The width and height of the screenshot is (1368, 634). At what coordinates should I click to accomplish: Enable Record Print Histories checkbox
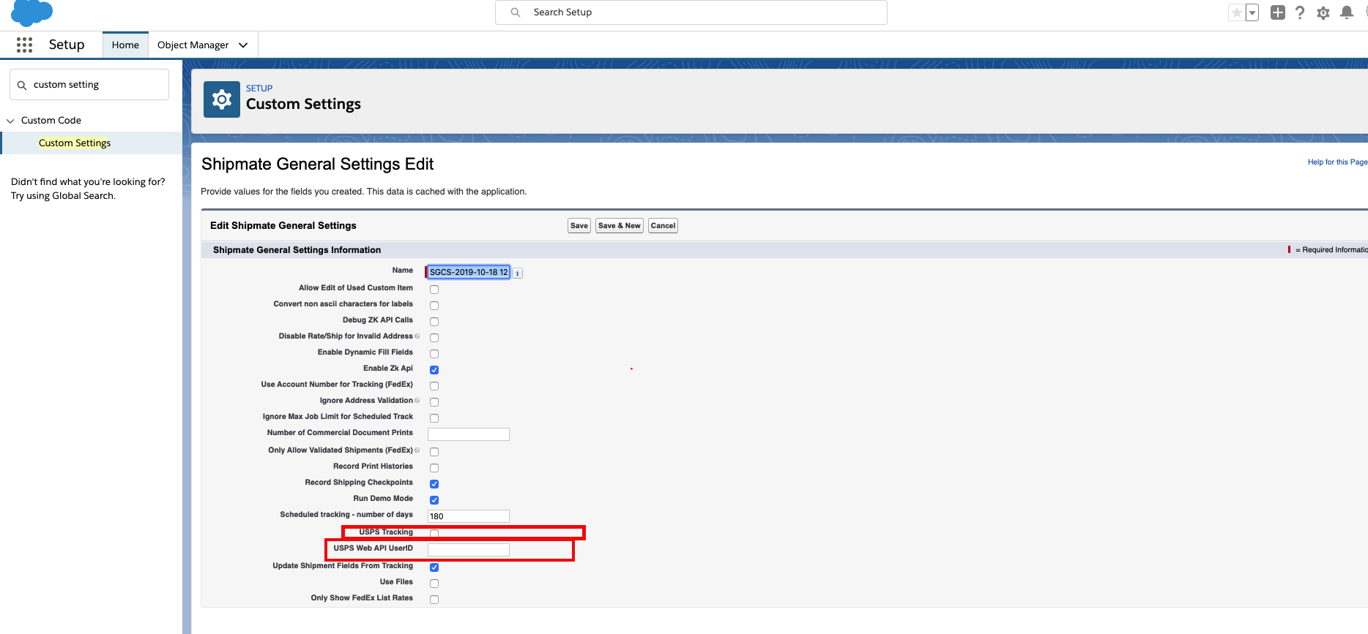(434, 468)
